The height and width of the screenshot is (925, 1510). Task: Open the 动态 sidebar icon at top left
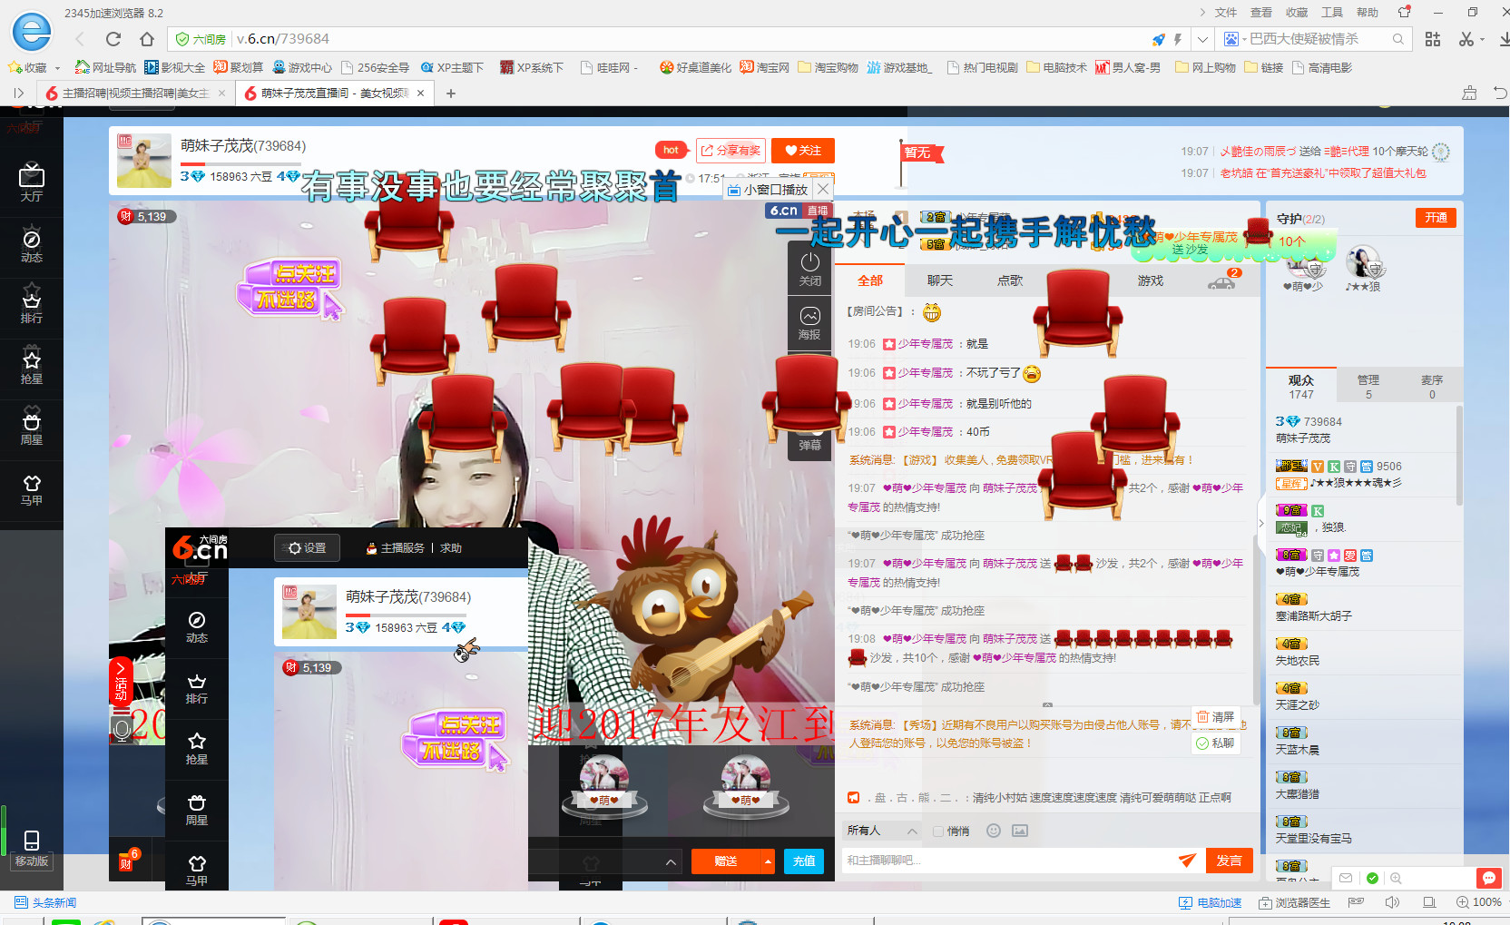(32, 246)
